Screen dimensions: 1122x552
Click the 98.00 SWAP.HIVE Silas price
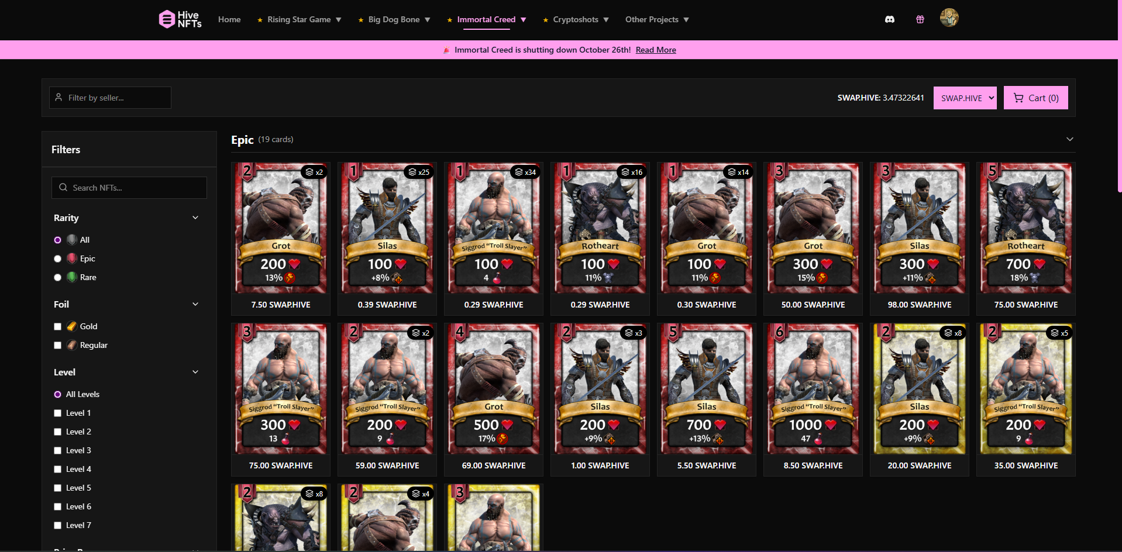tap(920, 305)
